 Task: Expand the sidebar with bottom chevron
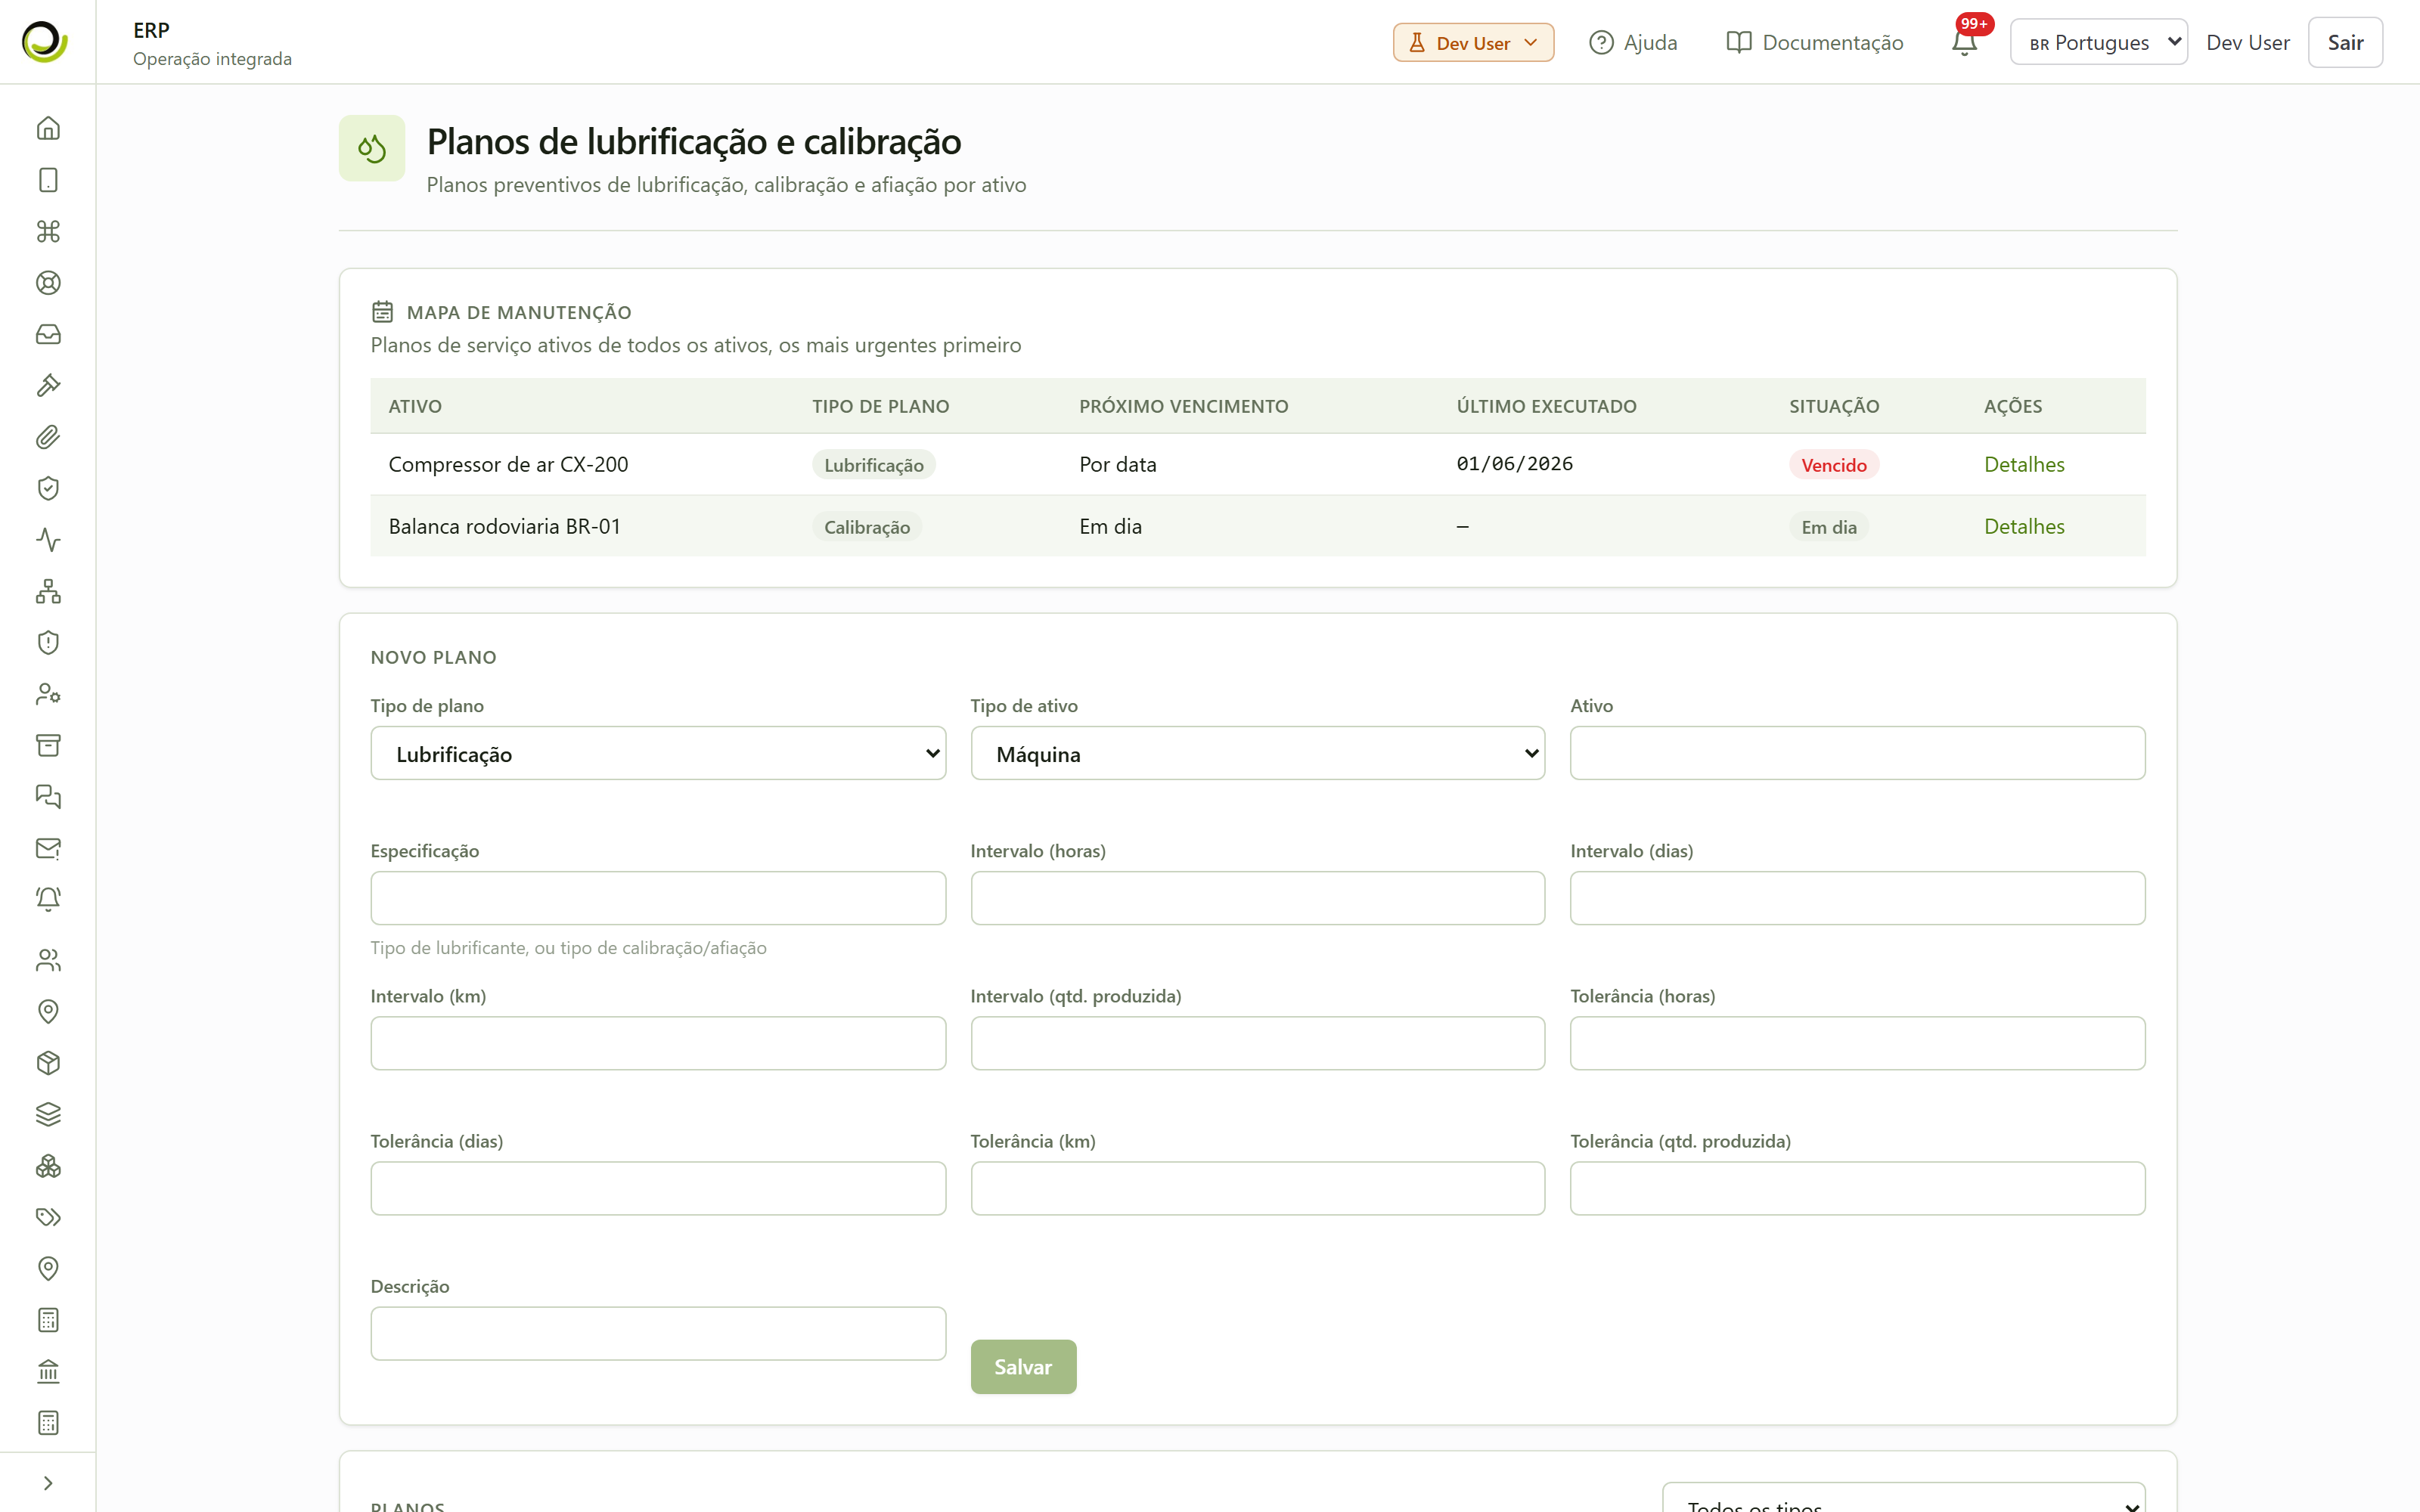pyautogui.click(x=48, y=1483)
